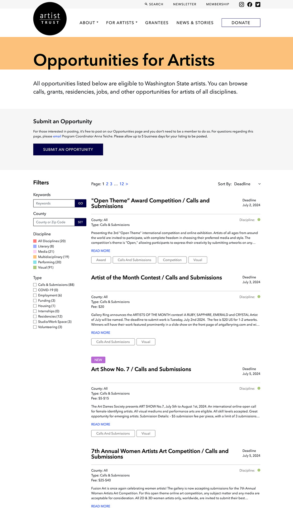293x508 pixels.
Task: Tick the Volunteering type checkbox
Action: [35, 327]
